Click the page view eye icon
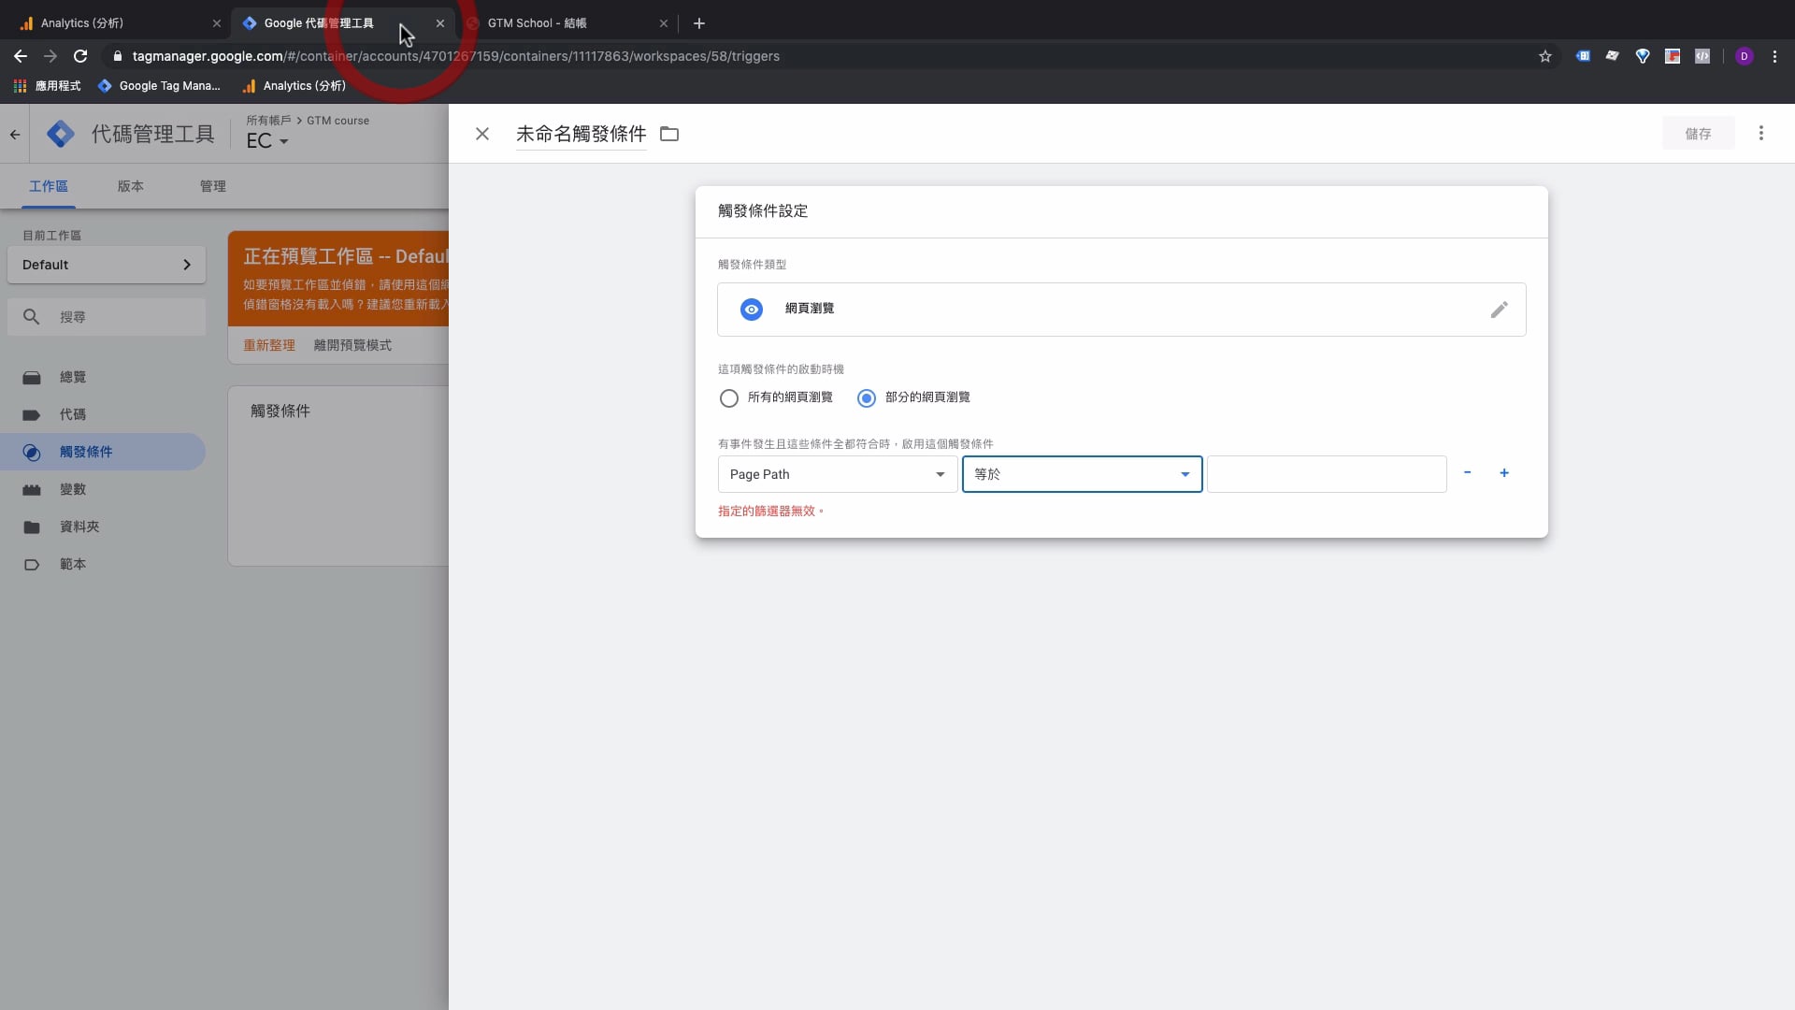 [752, 310]
